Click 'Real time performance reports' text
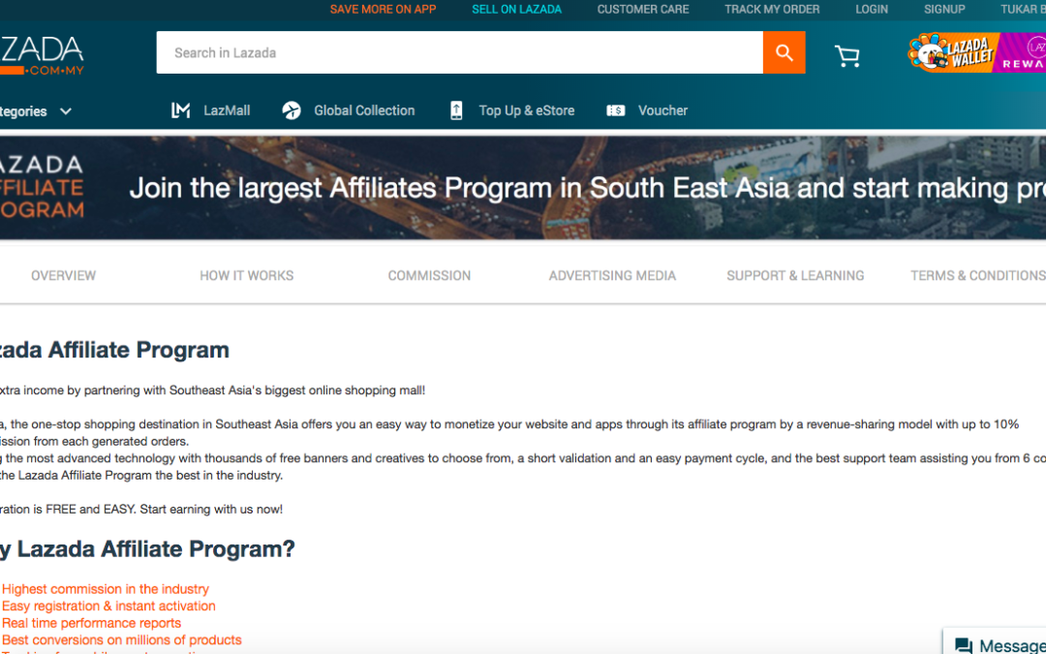The image size is (1046, 654). pos(91,623)
